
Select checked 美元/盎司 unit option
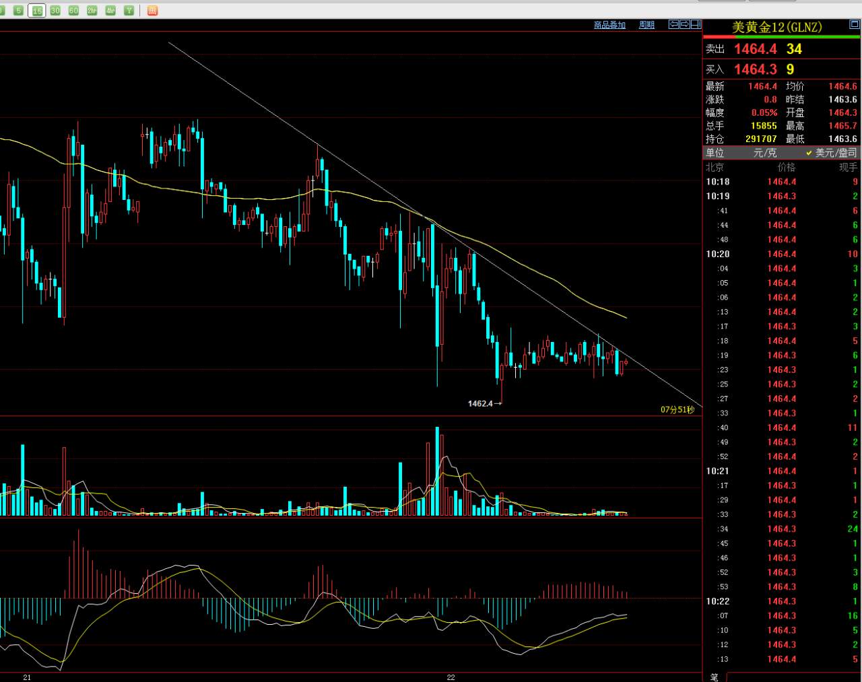pos(835,153)
